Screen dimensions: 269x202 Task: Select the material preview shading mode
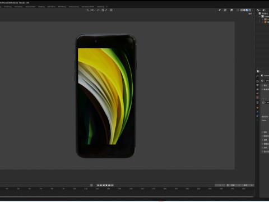pos(247,10)
